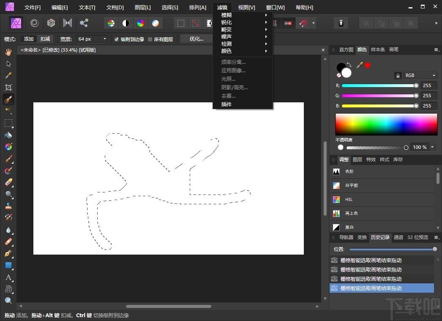Screen dimensions: 442x321
Task: Select the Zoom magnifier tool
Action: click(8, 301)
